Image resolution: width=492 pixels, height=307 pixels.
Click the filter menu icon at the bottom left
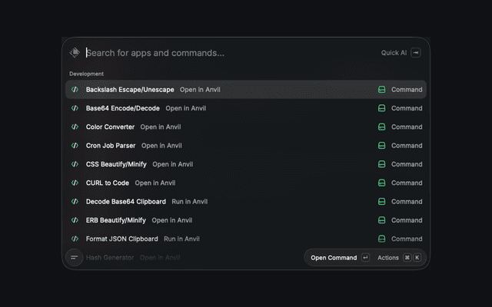[x=74, y=258]
